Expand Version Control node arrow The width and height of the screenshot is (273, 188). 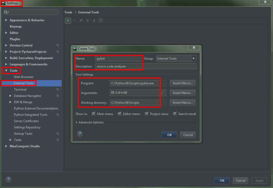coord(6,45)
